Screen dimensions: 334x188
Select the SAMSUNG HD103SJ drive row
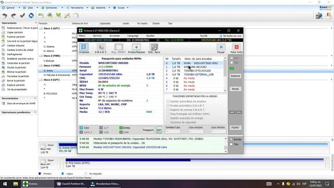[194, 67]
